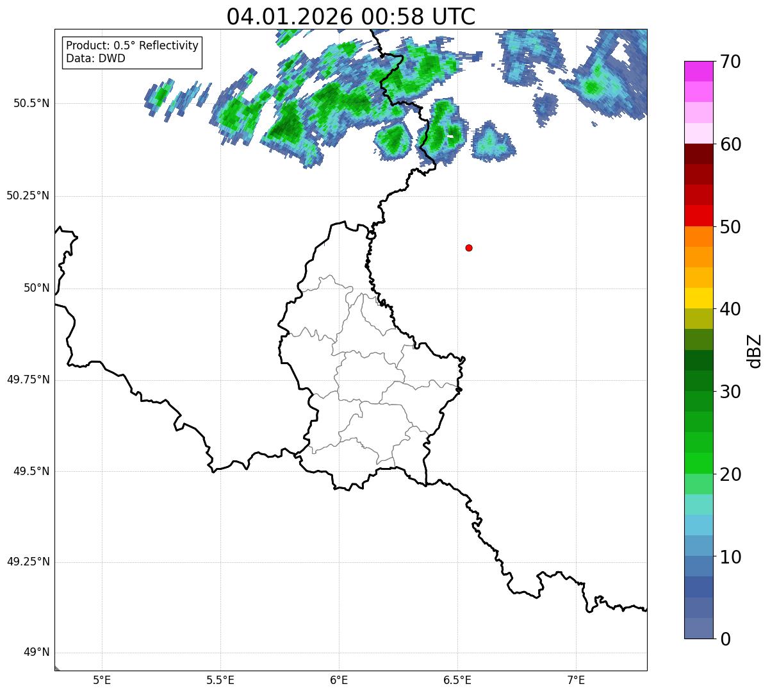
Task: Click the 49.75°N latitude label
Action: click(28, 380)
